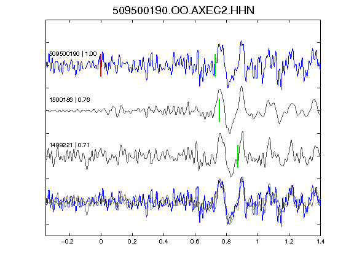Click the green marker on trace 1499221
The width and height of the screenshot is (354, 265).
click(x=238, y=156)
